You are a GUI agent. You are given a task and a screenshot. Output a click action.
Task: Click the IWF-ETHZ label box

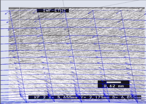click(53, 10)
